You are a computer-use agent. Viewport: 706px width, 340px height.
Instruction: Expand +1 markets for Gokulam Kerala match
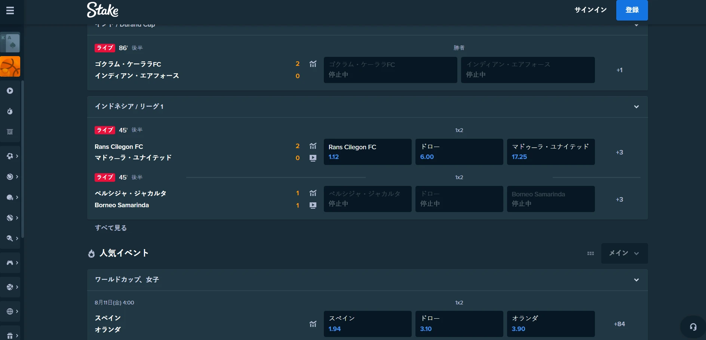click(620, 70)
